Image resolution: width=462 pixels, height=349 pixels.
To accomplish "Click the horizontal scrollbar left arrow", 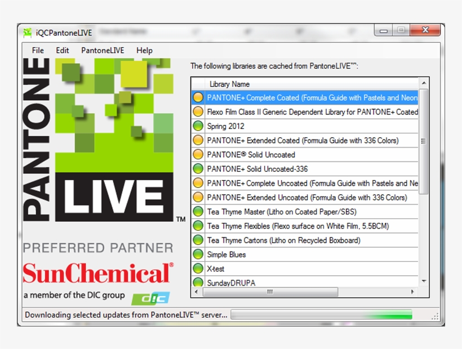I will pos(196,292).
